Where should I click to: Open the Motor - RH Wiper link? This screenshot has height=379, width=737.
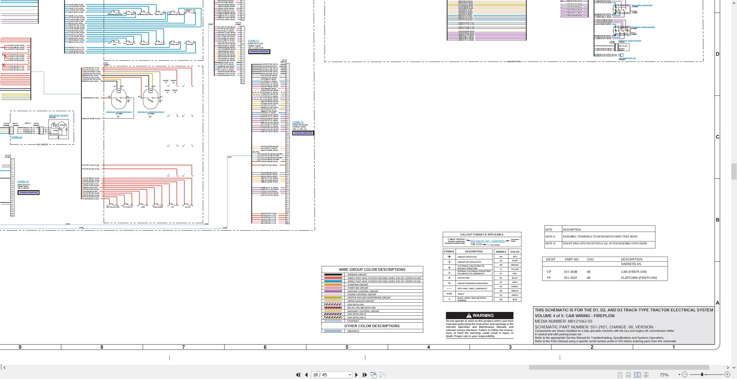tap(59, 116)
